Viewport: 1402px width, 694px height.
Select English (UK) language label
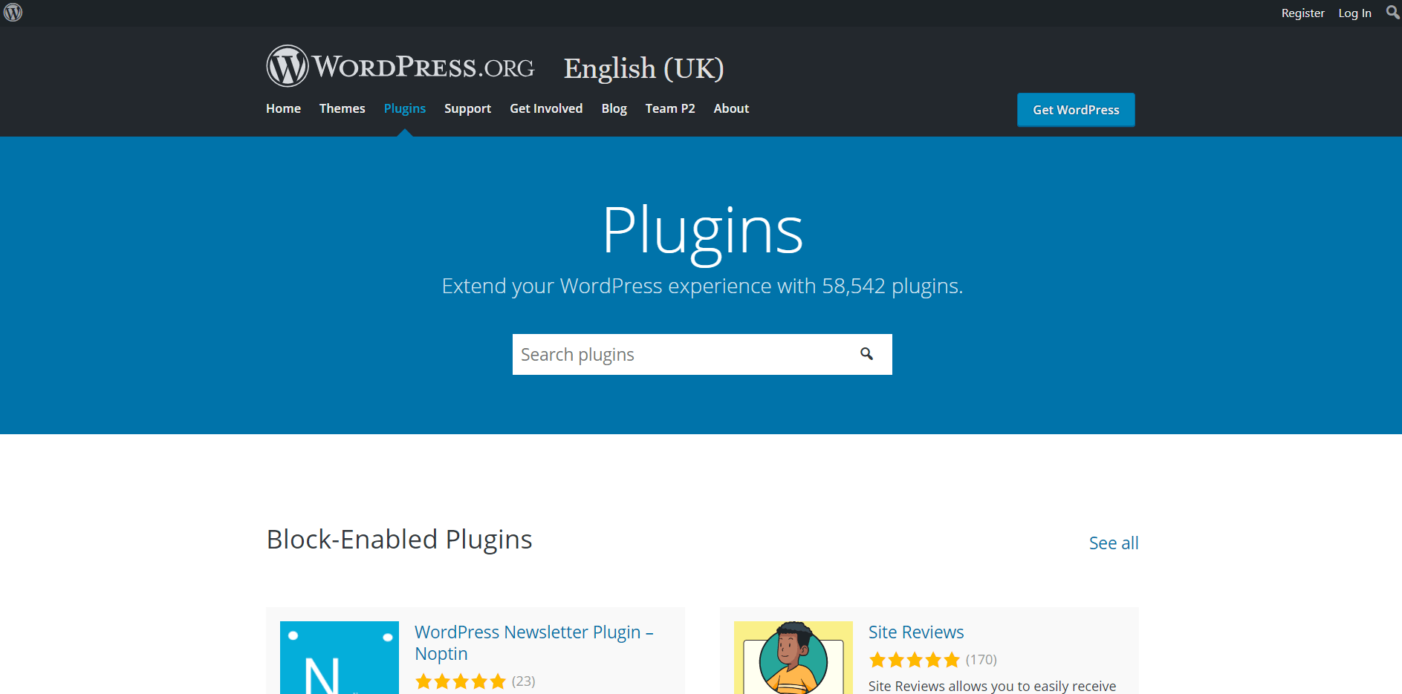pyautogui.click(x=643, y=68)
